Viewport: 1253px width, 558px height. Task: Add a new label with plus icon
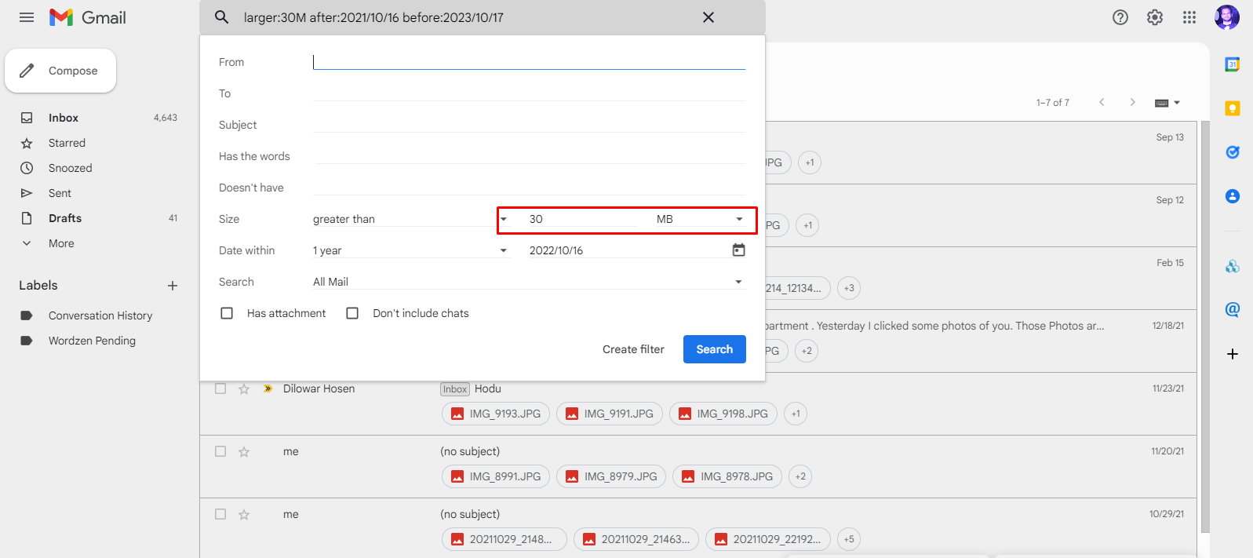coord(173,286)
